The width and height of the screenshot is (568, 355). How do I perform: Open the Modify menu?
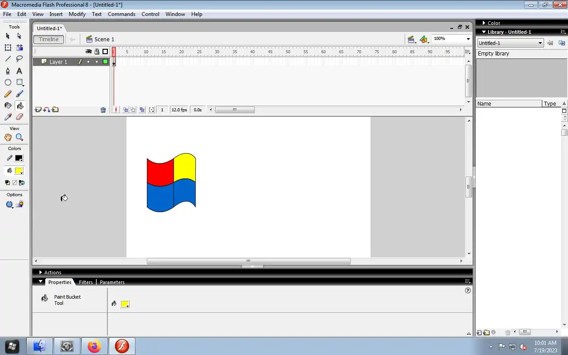77,14
